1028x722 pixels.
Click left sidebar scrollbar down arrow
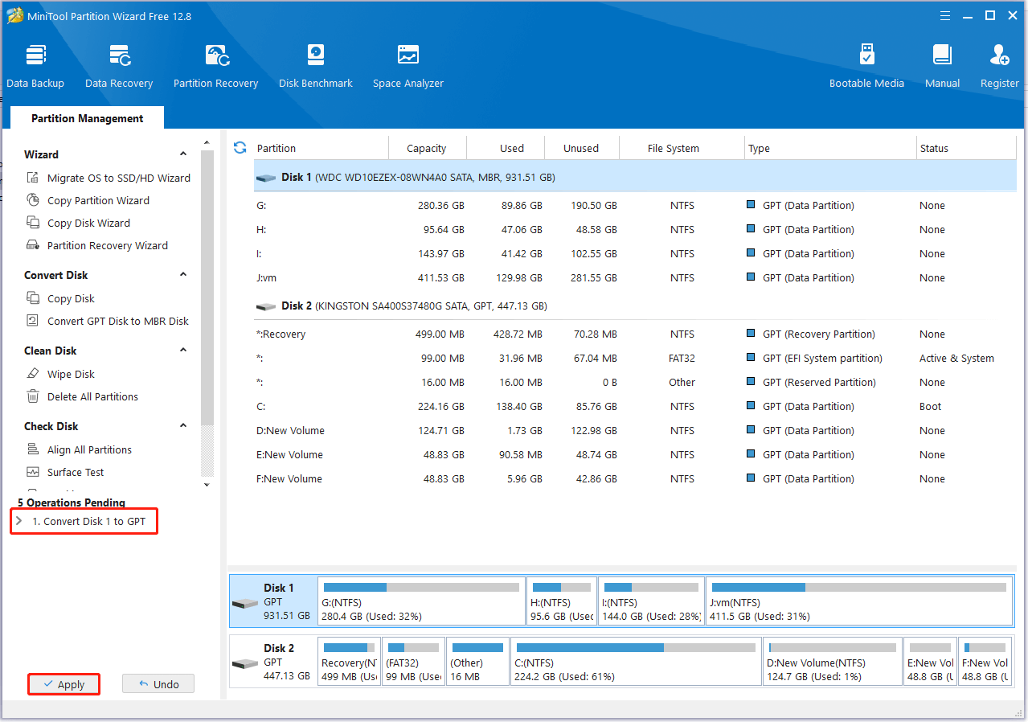click(207, 485)
